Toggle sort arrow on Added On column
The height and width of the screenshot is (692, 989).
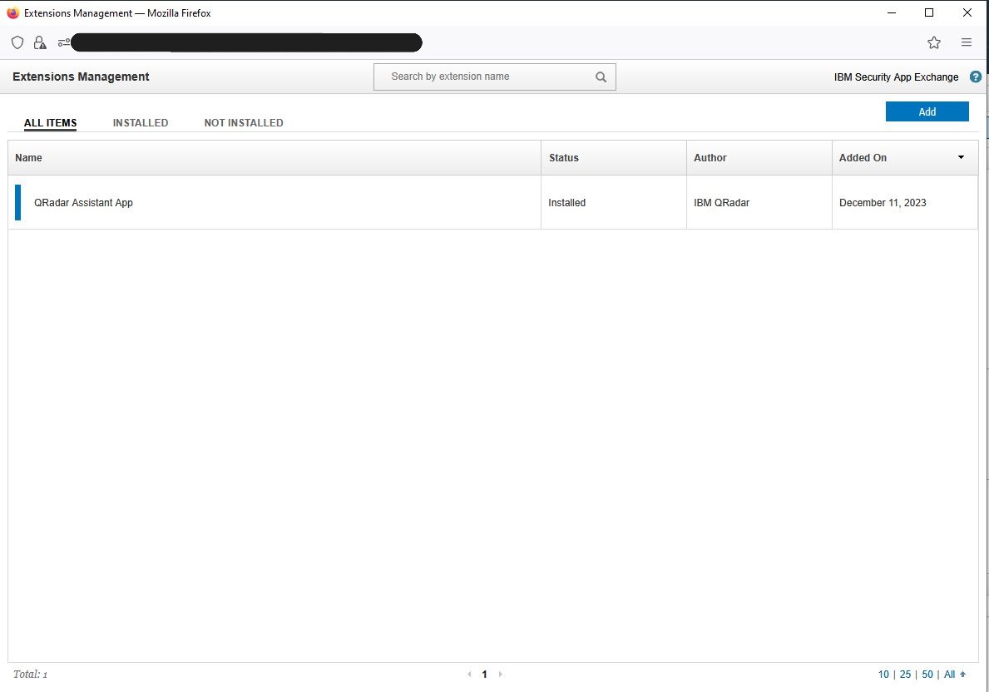coord(961,157)
